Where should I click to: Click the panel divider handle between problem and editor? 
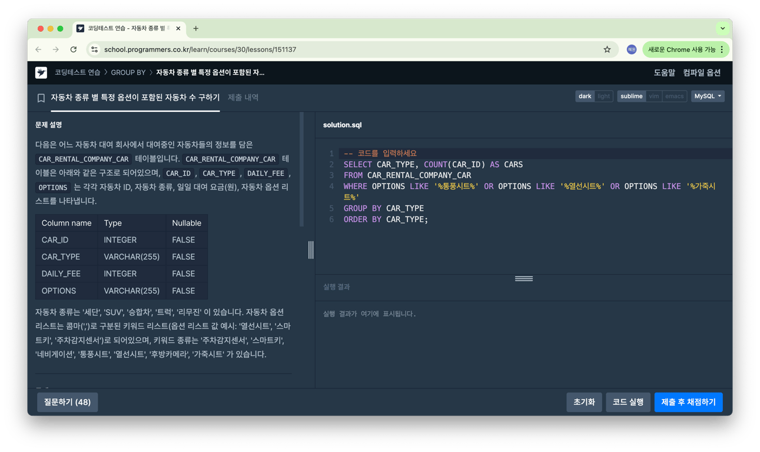point(311,250)
